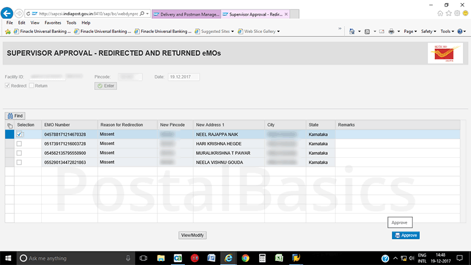
Task: Select checkbox for MURALIKRISHNA T PAWAR row
Action: click(19, 153)
